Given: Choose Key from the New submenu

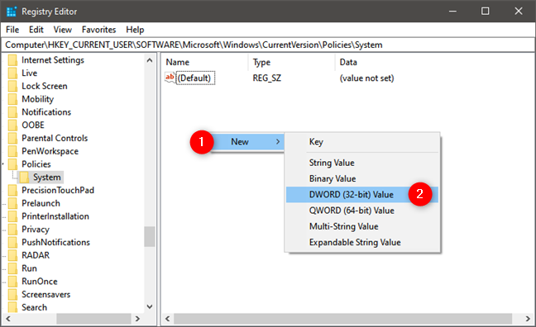Looking at the screenshot, I should 362,142.
